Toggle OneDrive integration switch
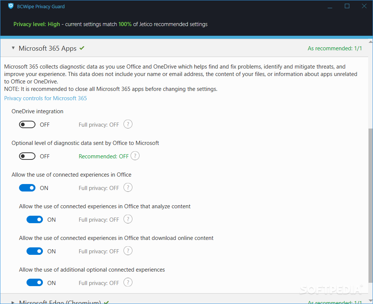Screen dimensions: 373x304 (x=27, y=124)
